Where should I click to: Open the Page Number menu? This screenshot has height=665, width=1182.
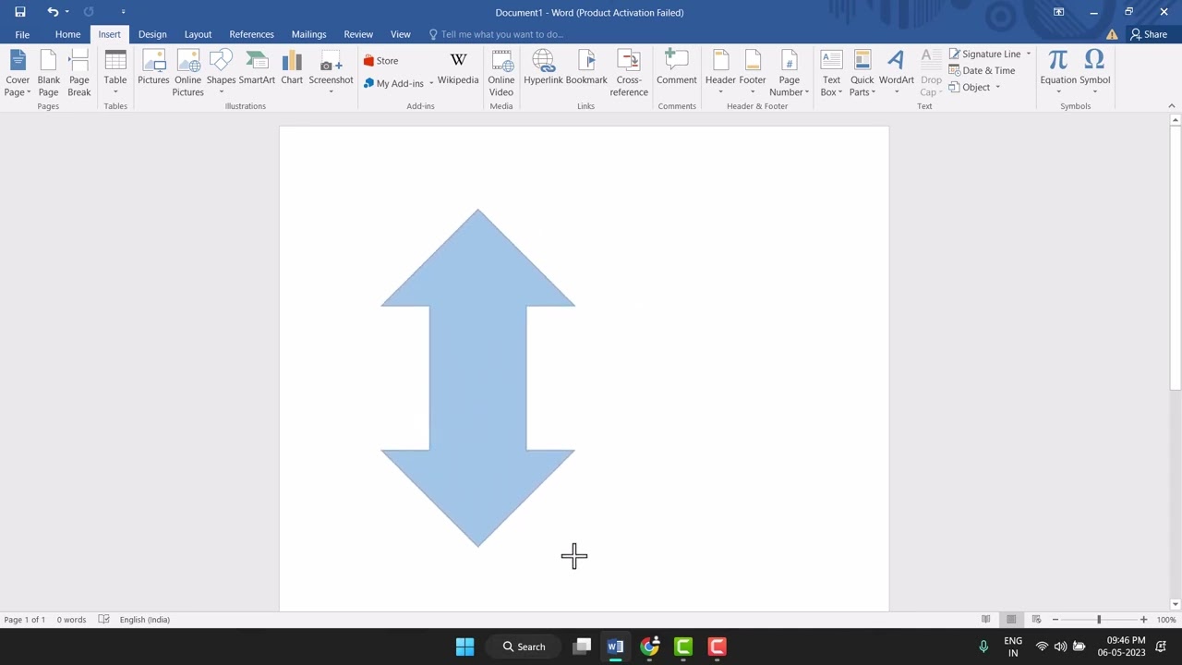pyautogui.click(x=789, y=74)
